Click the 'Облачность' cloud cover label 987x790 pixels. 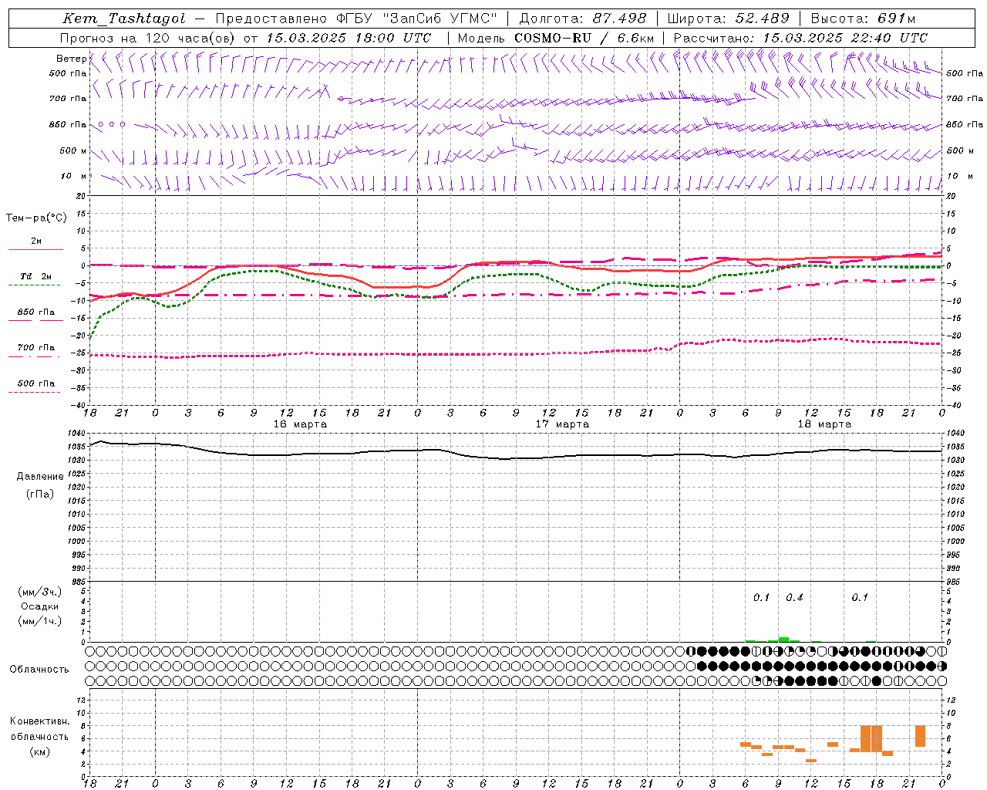pyautogui.click(x=39, y=670)
